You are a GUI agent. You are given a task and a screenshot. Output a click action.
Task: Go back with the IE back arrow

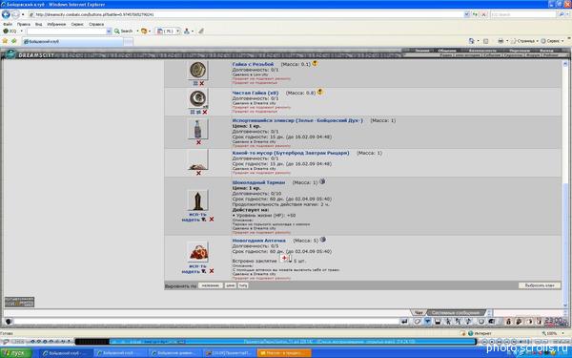tap(6, 14)
